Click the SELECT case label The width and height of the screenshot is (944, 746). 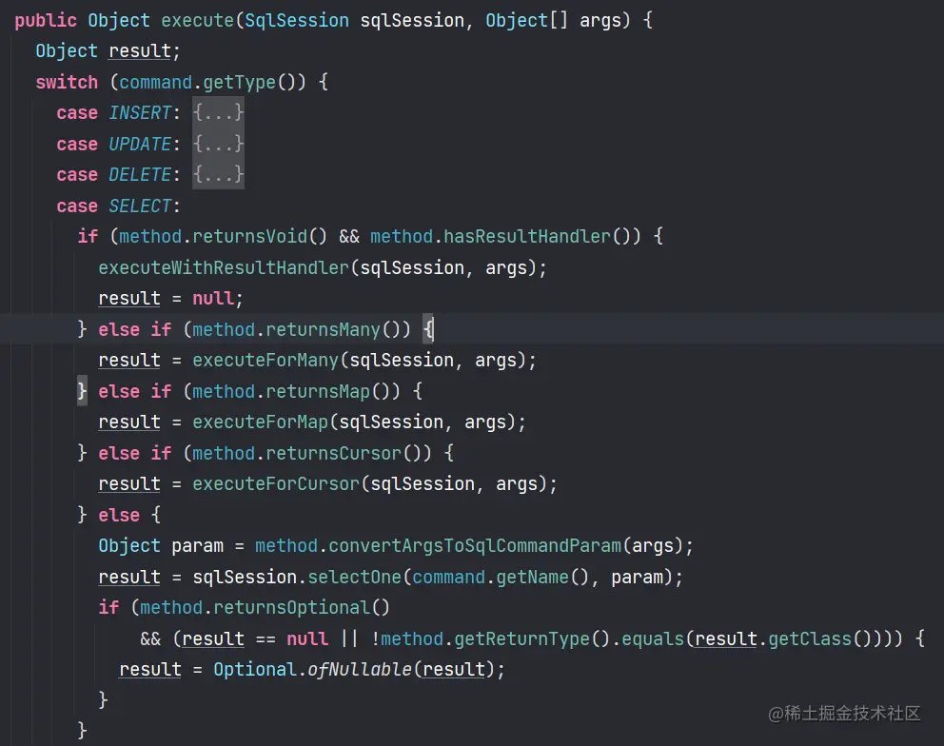click(x=140, y=206)
